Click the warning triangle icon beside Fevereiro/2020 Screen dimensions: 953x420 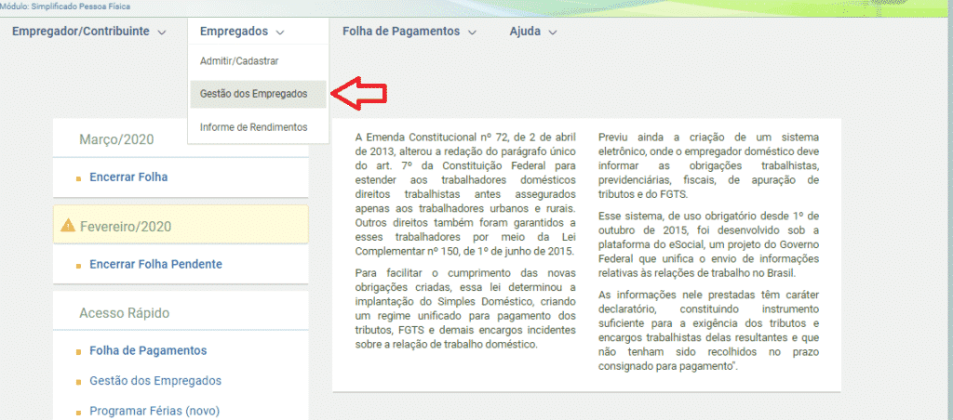(x=67, y=226)
